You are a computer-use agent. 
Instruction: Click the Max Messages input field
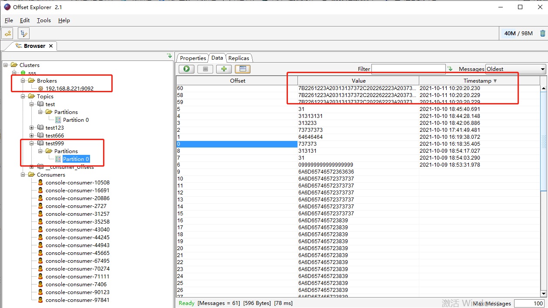coord(529,303)
